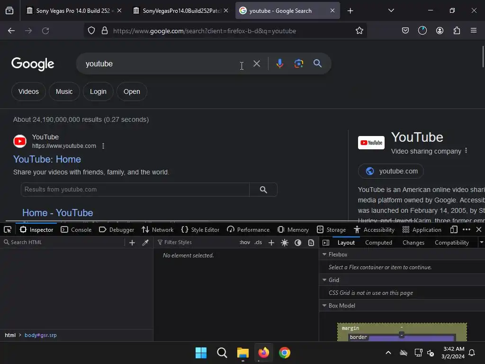Create a new node in inspector
485x364 pixels.
tap(132, 242)
